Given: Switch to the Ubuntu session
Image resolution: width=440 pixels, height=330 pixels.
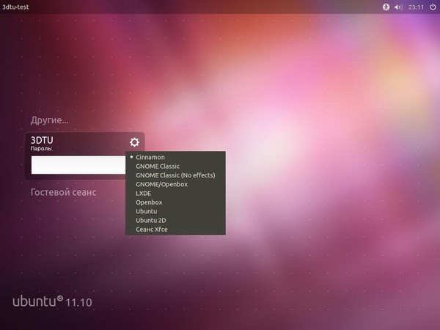Looking at the screenshot, I should pyautogui.click(x=146, y=211).
